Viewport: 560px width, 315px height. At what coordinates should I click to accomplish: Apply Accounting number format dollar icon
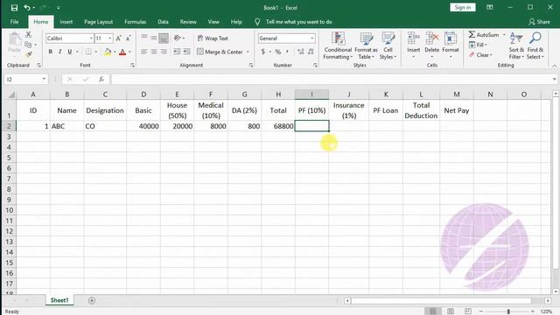tap(263, 52)
